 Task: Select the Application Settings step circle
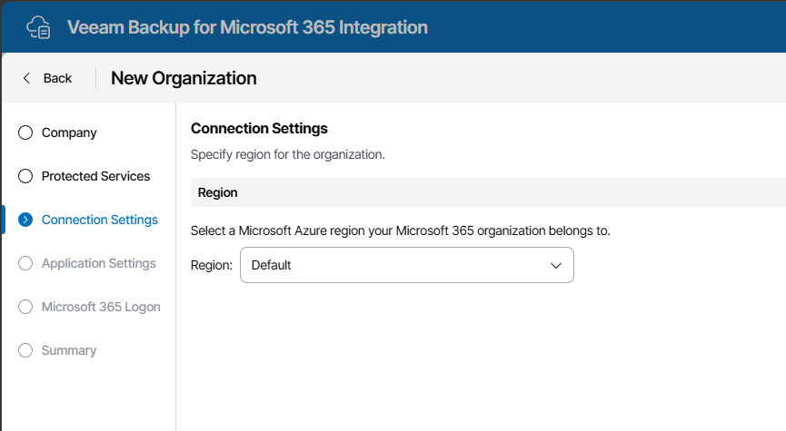coord(25,263)
